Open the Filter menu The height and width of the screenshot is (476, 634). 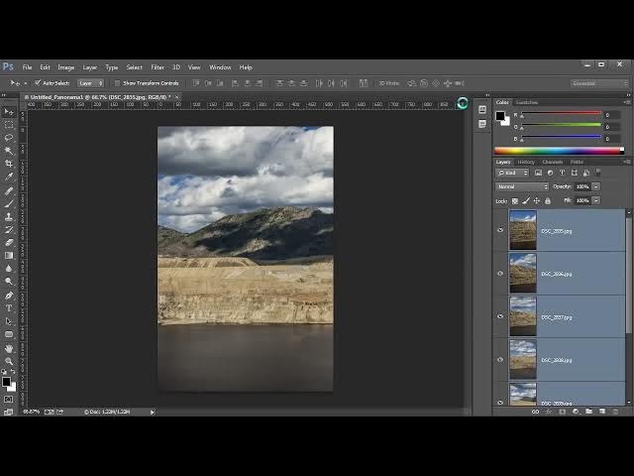point(158,67)
